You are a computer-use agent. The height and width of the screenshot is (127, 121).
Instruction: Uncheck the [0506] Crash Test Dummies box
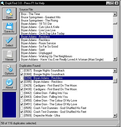[22, 112]
